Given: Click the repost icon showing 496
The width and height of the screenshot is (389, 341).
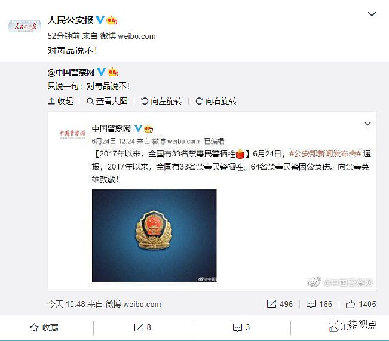Looking at the screenshot, I should (280, 304).
